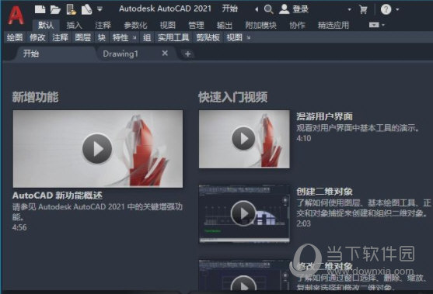Expand the Quick Access toolbar customize arrow
Screen dimensions: 433x294
pyautogui.click(x=100, y=9)
